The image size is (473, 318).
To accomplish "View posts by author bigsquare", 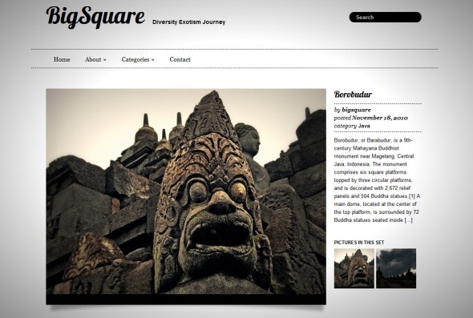I will coord(356,110).
